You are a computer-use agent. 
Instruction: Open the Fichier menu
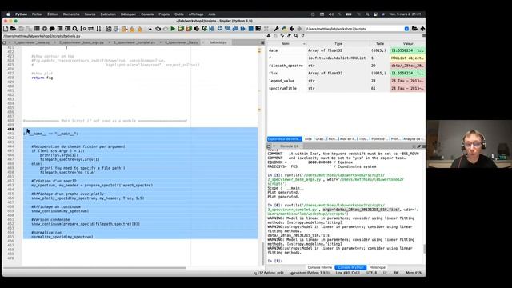[38, 14]
